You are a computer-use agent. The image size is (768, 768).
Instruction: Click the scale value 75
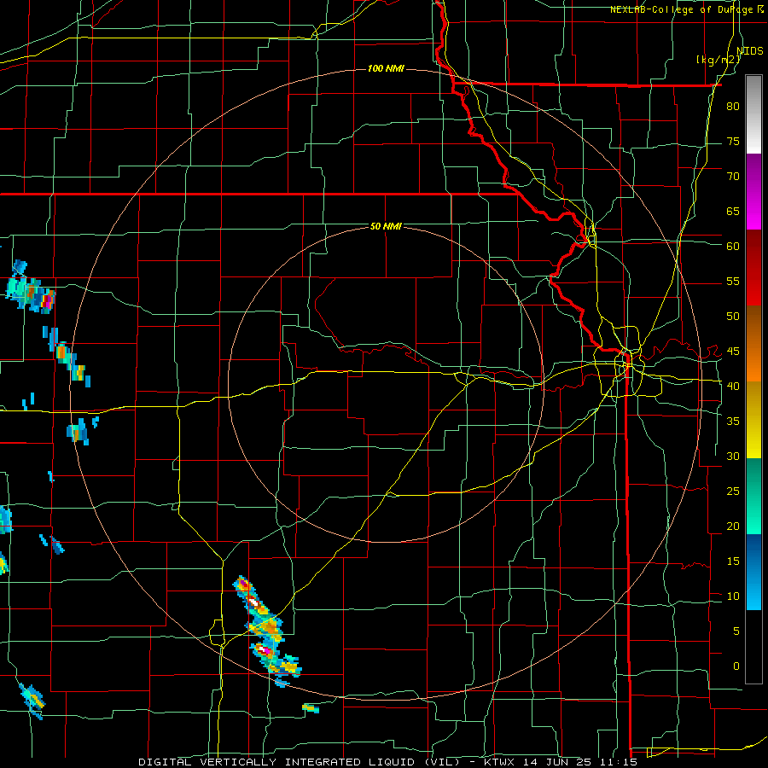[x=733, y=142]
